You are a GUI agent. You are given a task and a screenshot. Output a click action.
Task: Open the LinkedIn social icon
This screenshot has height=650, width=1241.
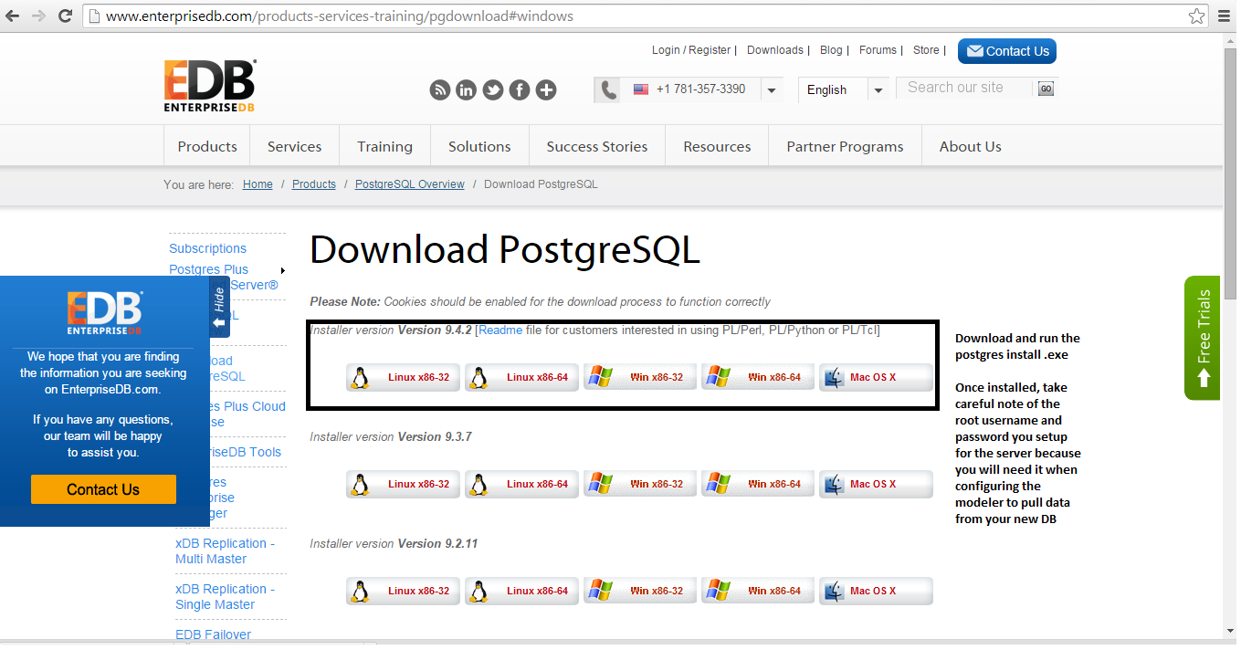pos(467,89)
